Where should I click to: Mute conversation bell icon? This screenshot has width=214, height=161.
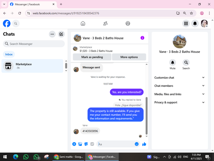(x=172, y=63)
